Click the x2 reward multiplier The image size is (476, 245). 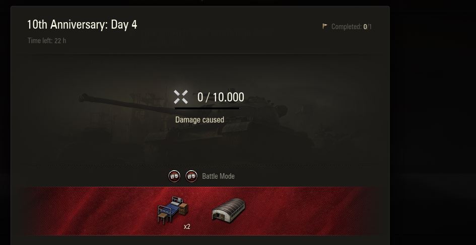pos(187,226)
